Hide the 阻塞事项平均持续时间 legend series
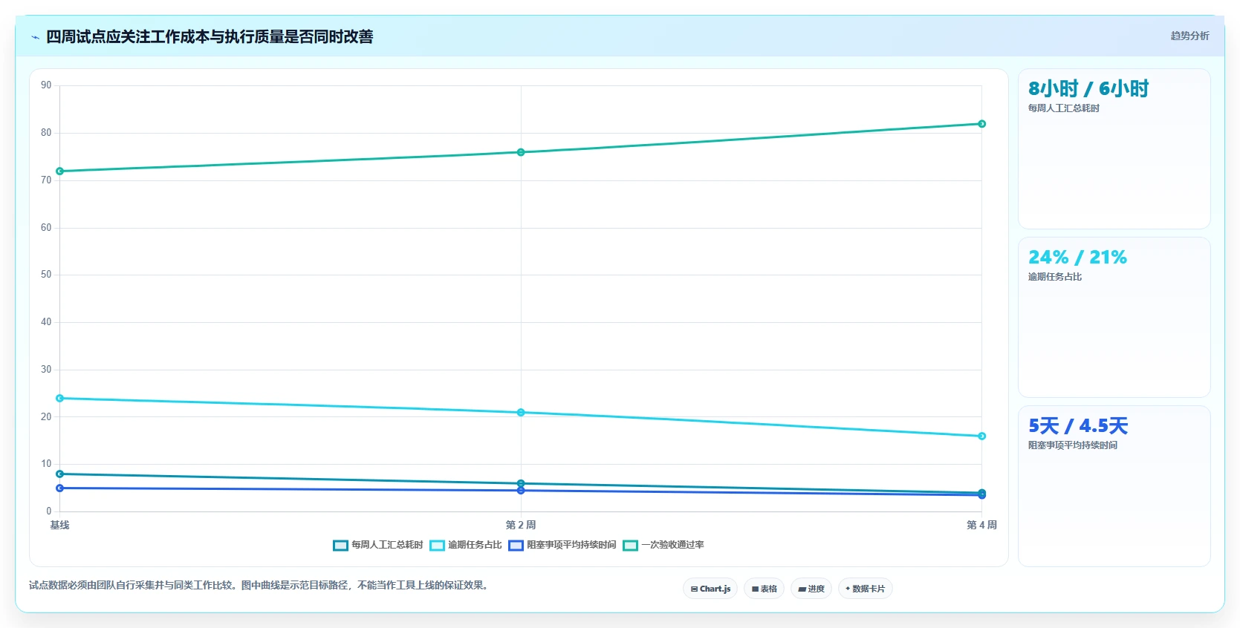The width and height of the screenshot is (1240, 628). (562, 545)
